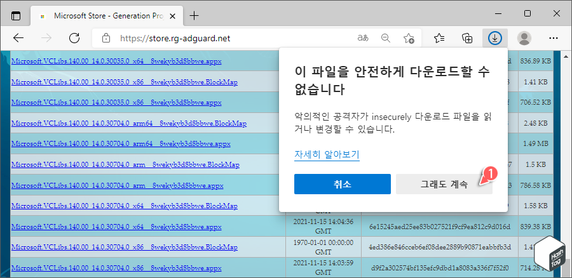Viewport: 572px width, 278px height.
Task: Select hash 6e15245aed25ee83b027521f9cf9ea812c9d016d
Action: tap(440, 227)
